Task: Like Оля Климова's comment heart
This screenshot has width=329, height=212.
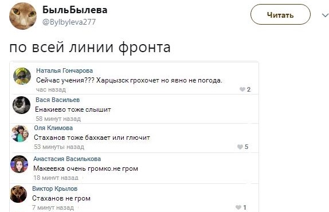Action: [x=240, y=147]
